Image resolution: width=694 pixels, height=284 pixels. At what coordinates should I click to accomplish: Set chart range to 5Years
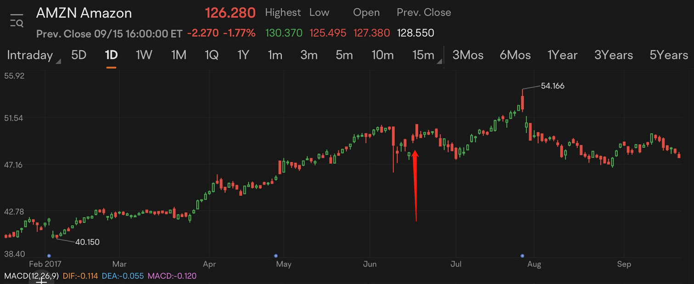[x=668, y=56]
